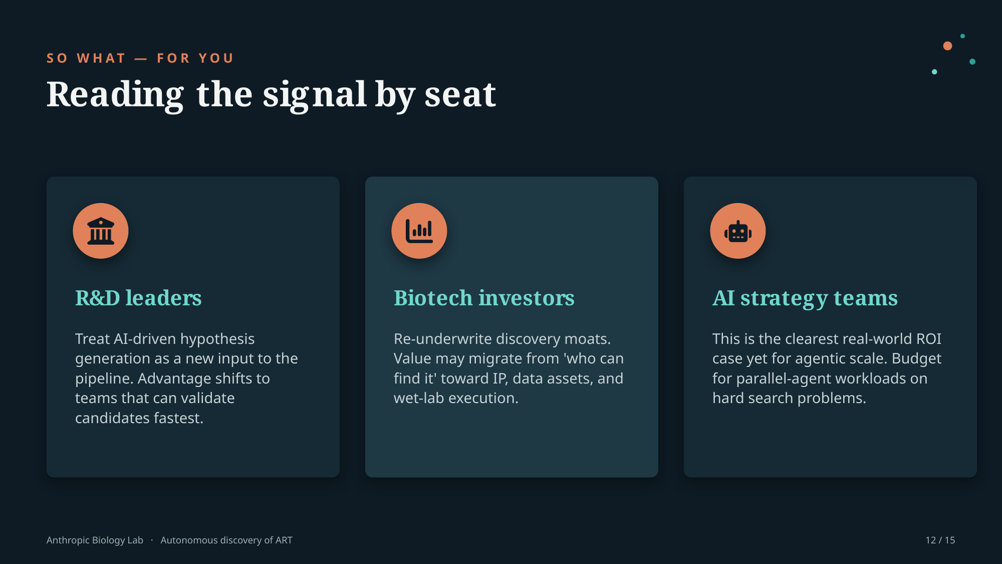The image size is (1002, 564).
Task: Click the Re-underwrite discovery moats paragraph
Action: pyautogui.click(x=509, y=368)
